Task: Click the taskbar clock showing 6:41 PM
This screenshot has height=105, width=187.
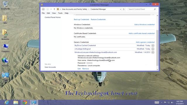Action: pyautogui.click(x=180, y=102)
